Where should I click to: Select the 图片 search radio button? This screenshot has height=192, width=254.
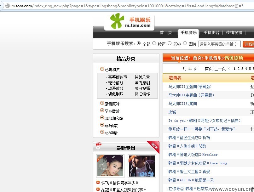185,43
